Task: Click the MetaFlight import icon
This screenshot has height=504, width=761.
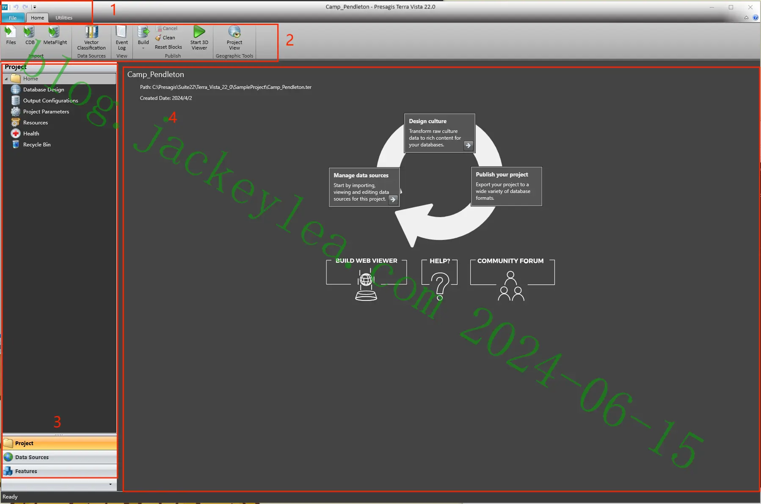Action: point(55,35)
